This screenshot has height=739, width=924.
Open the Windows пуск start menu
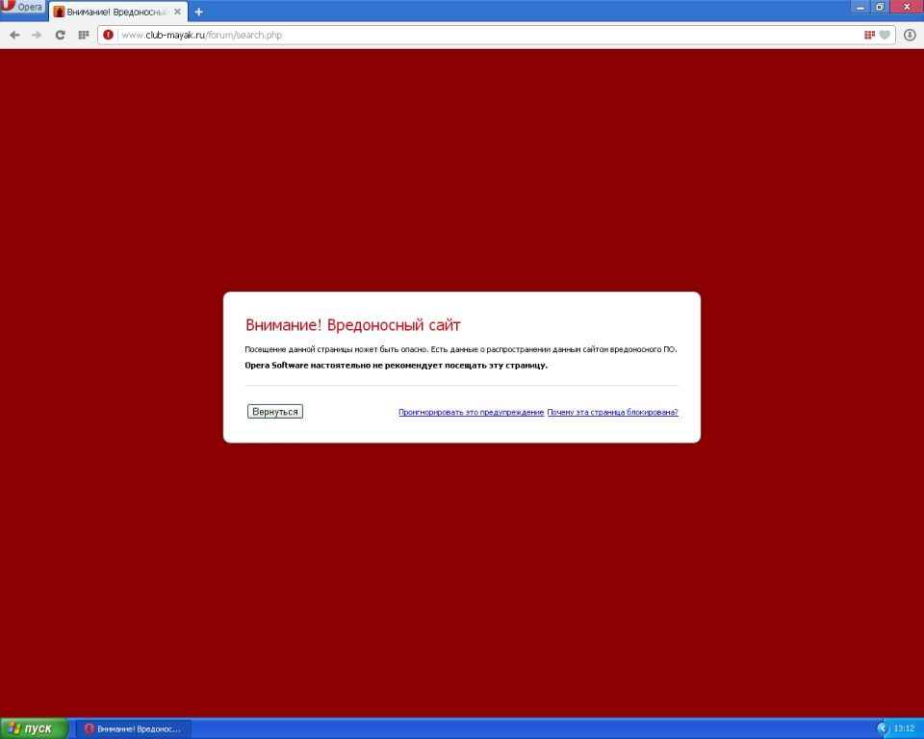34,728
